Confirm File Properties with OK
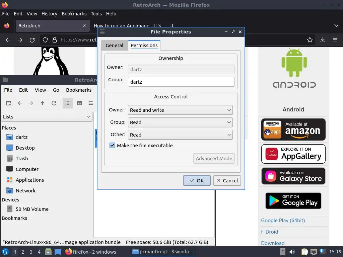Image resolution: width=343 pixels, height=257 pixels. coord(197,180)
